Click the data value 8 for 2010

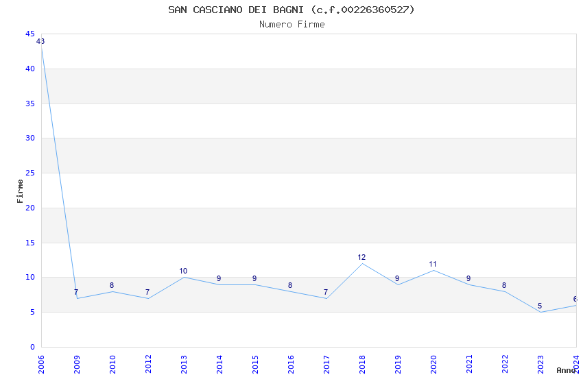click(112, 285)
